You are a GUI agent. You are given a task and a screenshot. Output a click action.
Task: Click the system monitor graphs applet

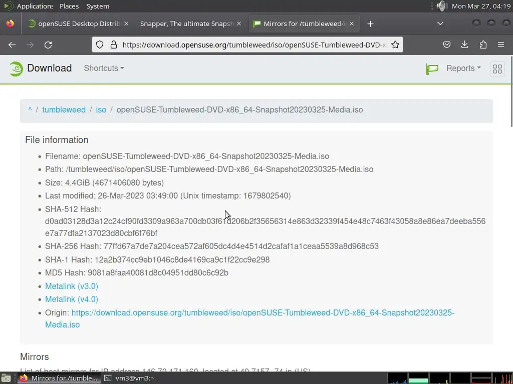tap(450, 378)
